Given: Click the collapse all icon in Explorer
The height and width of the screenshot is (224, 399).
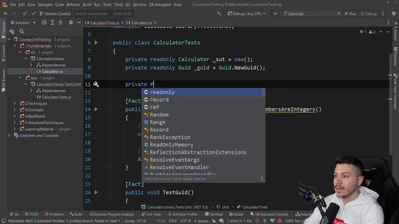Looking at the screenshot, I should click(60, 22).
